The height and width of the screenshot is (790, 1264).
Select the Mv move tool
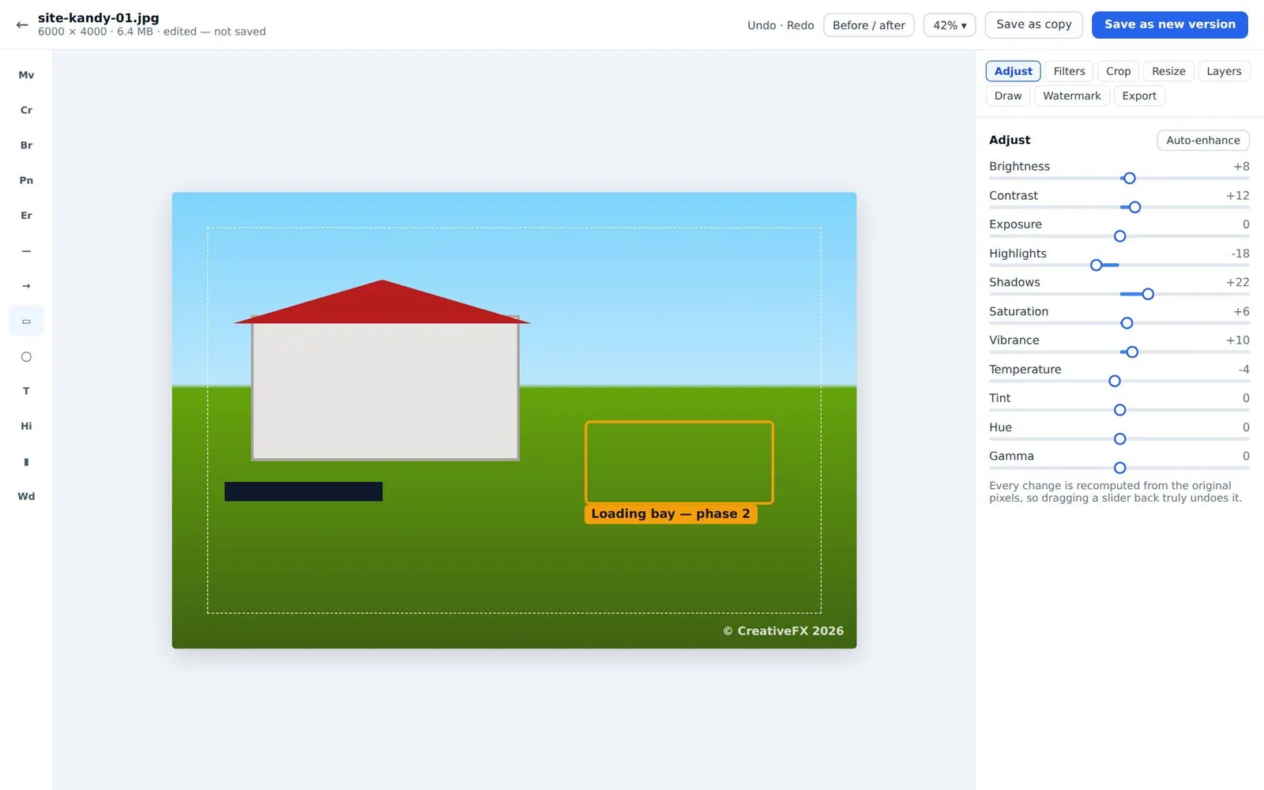point(26,75)
